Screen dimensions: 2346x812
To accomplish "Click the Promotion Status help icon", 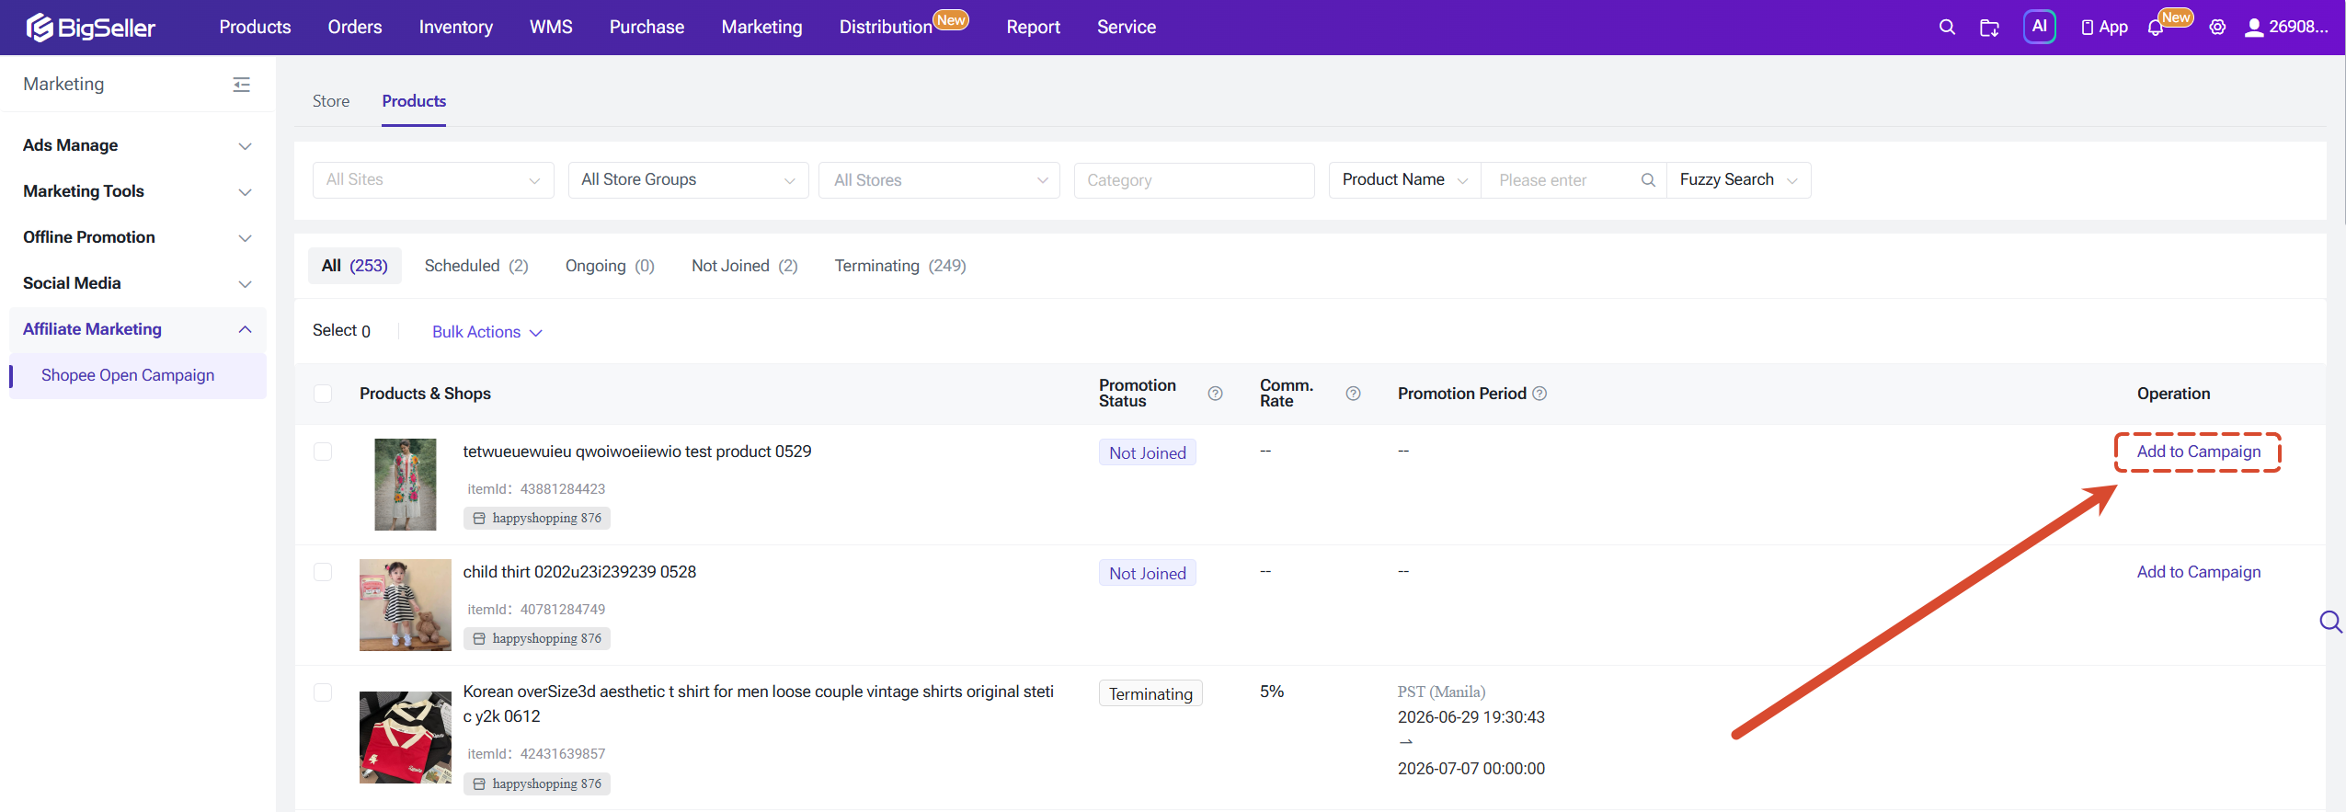I will click(x=1215, y=394).
